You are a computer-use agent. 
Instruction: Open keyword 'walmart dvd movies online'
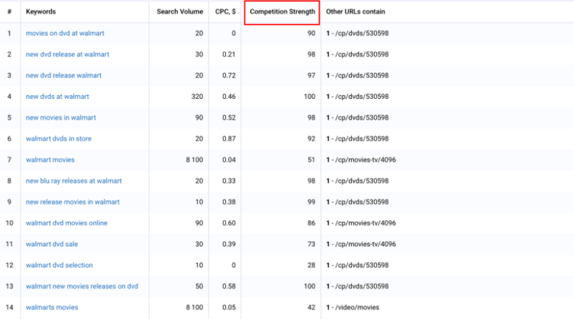click(66, 223)
